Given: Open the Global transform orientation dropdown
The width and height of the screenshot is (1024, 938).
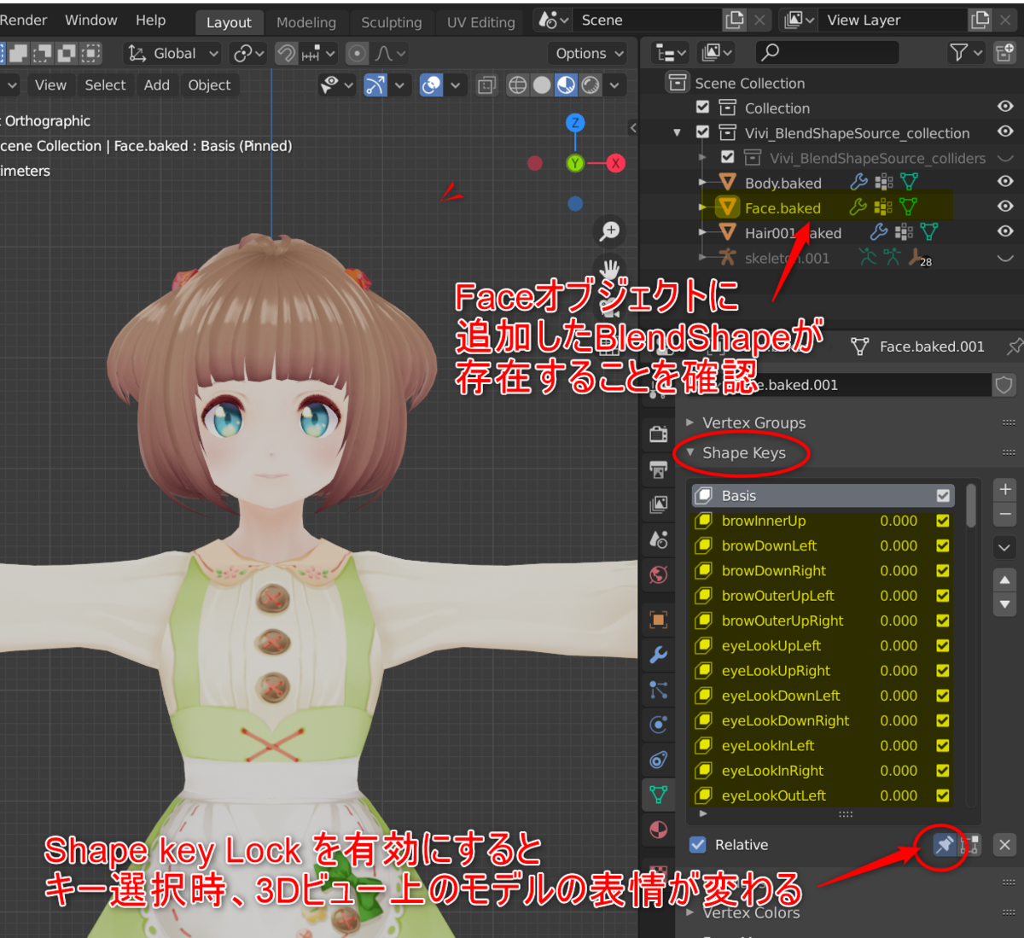Looking at the screenshot, I should pos(173,54).
